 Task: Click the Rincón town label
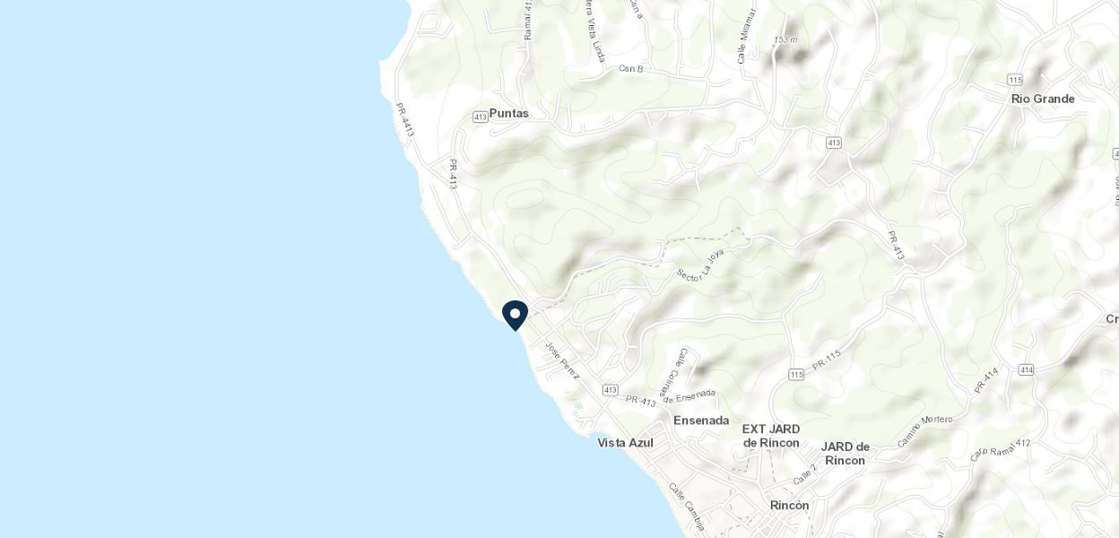coord(789,506)
